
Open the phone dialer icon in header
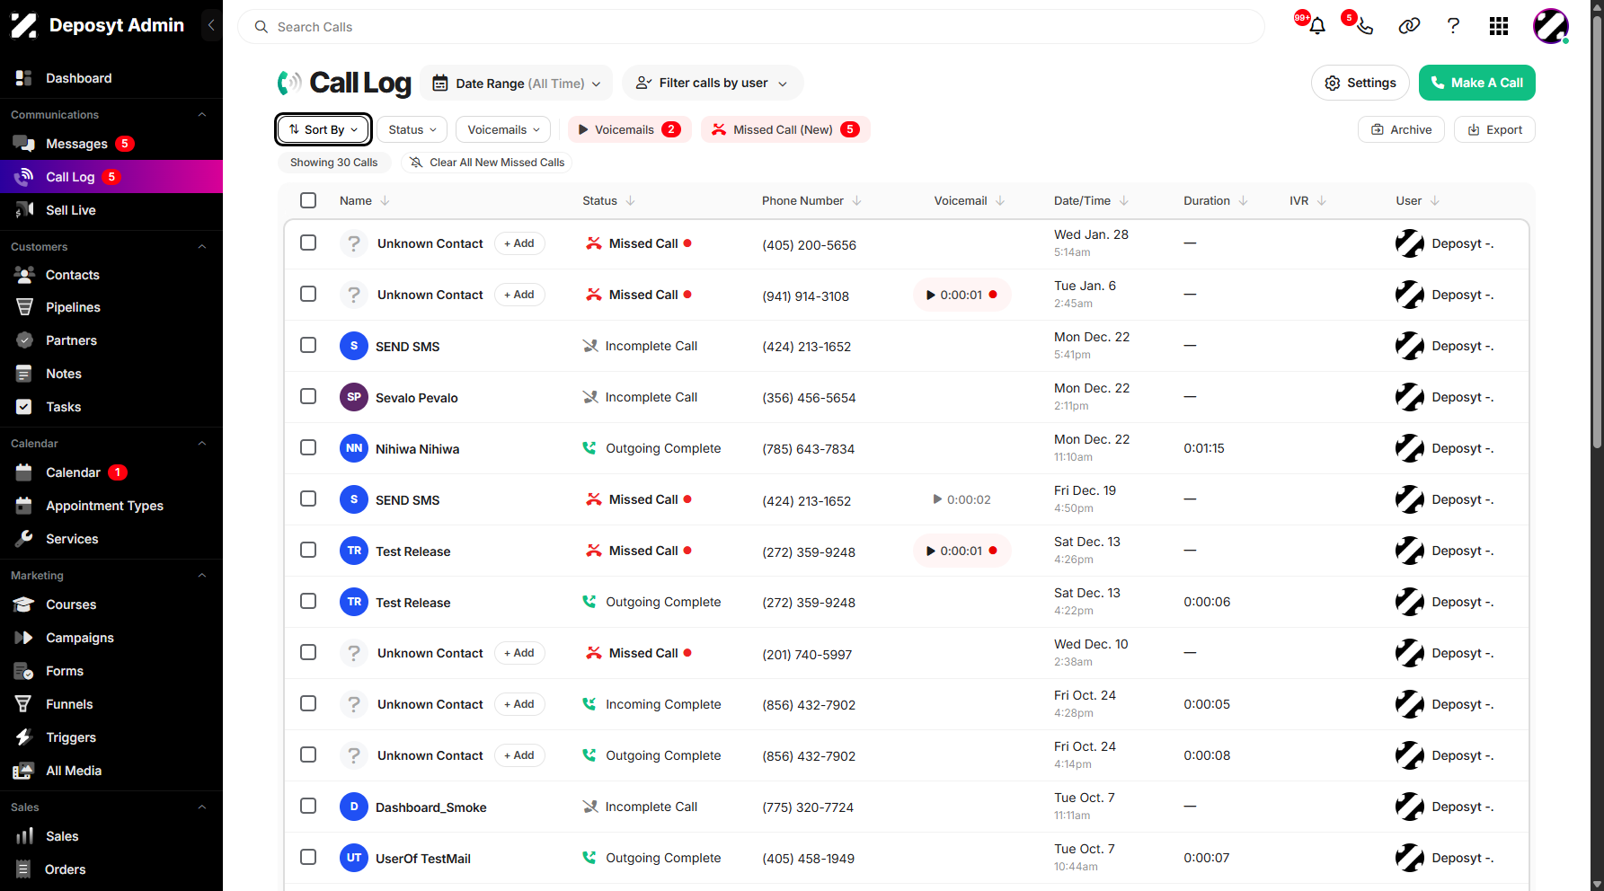(x=1364, y=26)
